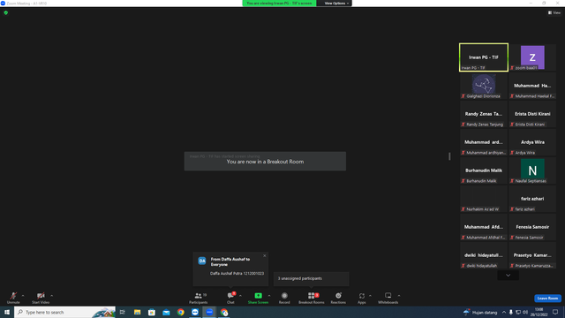
Task: Open first Chrome icon in the taskbar
Action: coord(180,312)
